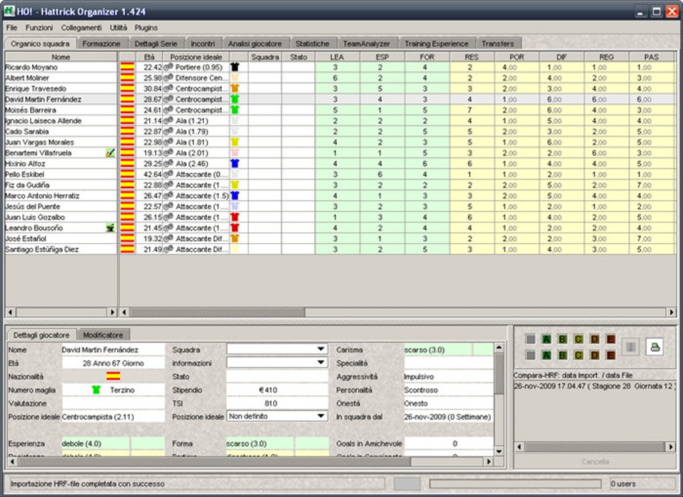The width and height of the screenshot is (683, 497).
Task: Select player Pello Eskibel in the names list
Action: [x=61, y=174]
